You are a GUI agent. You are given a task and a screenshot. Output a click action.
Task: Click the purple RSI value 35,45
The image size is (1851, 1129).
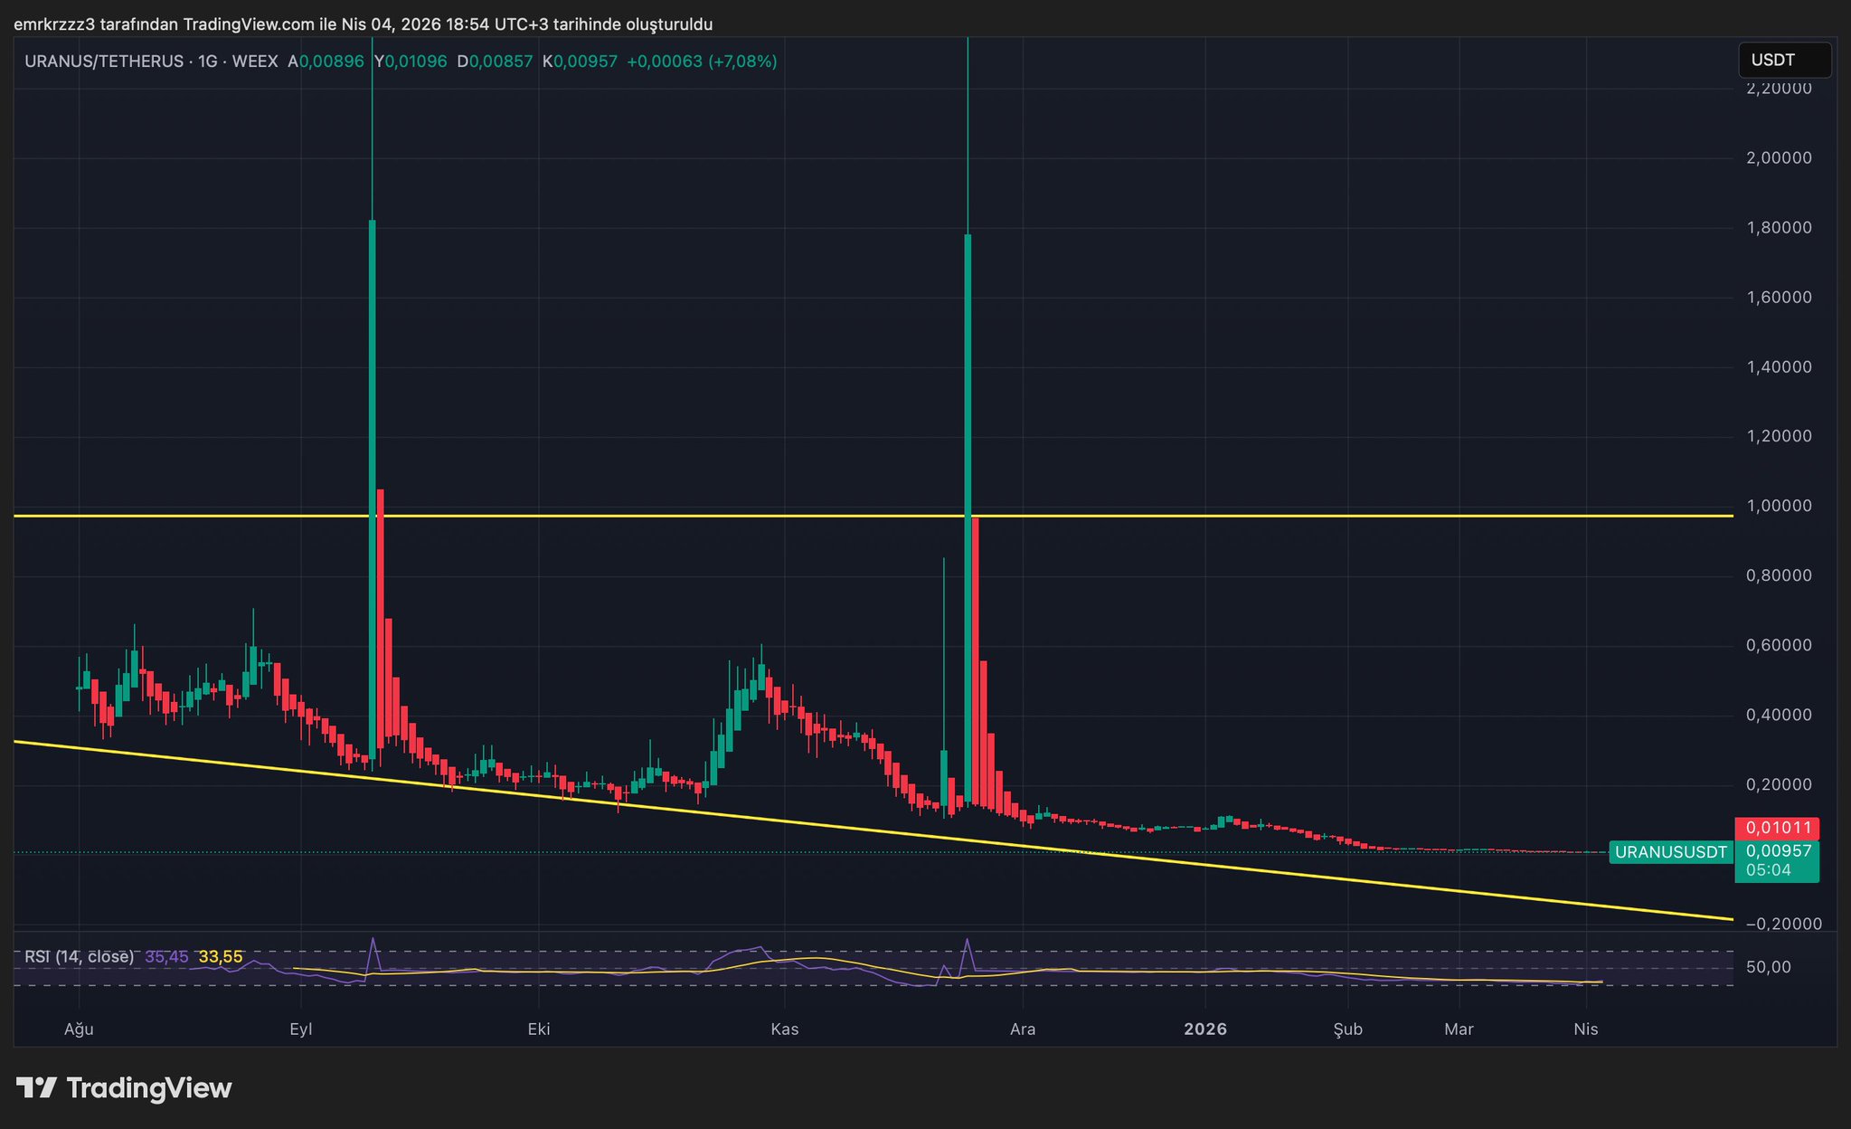point(166,956)
